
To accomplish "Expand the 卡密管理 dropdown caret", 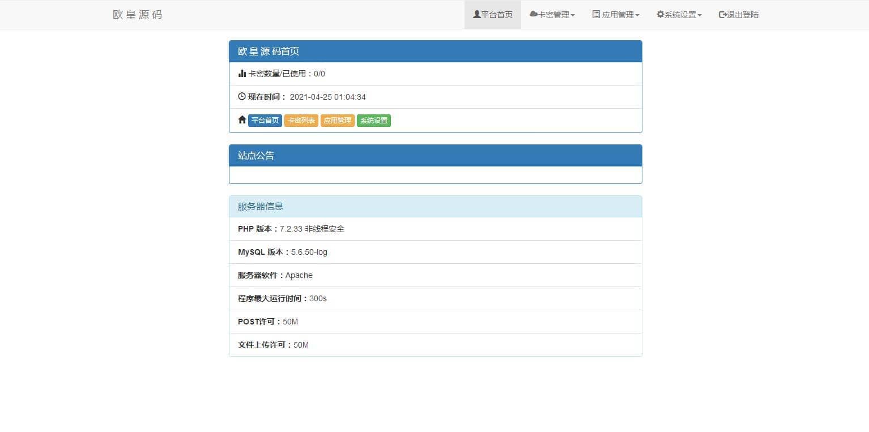I will (573, 15).
